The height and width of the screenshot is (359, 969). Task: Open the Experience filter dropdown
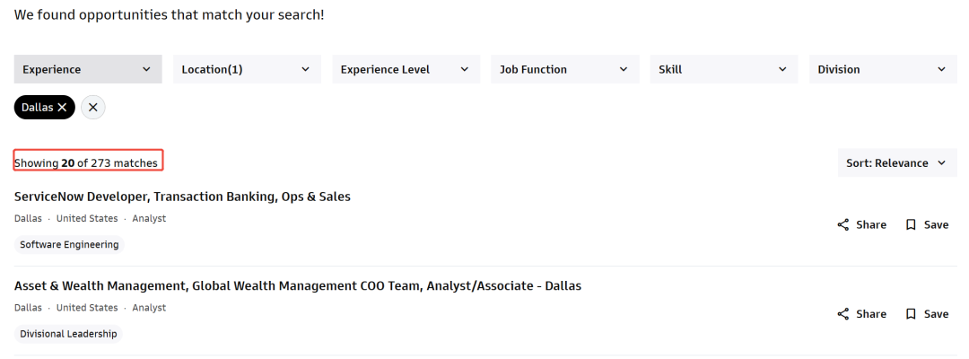point(88,69)
